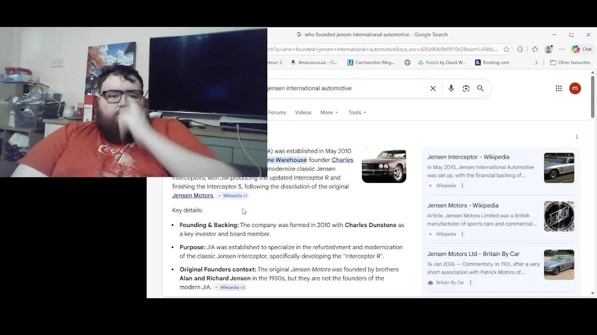The image size is (597, 335).
Task: Submit search with magnifying glass icon
Action: (x=480, y=88)
